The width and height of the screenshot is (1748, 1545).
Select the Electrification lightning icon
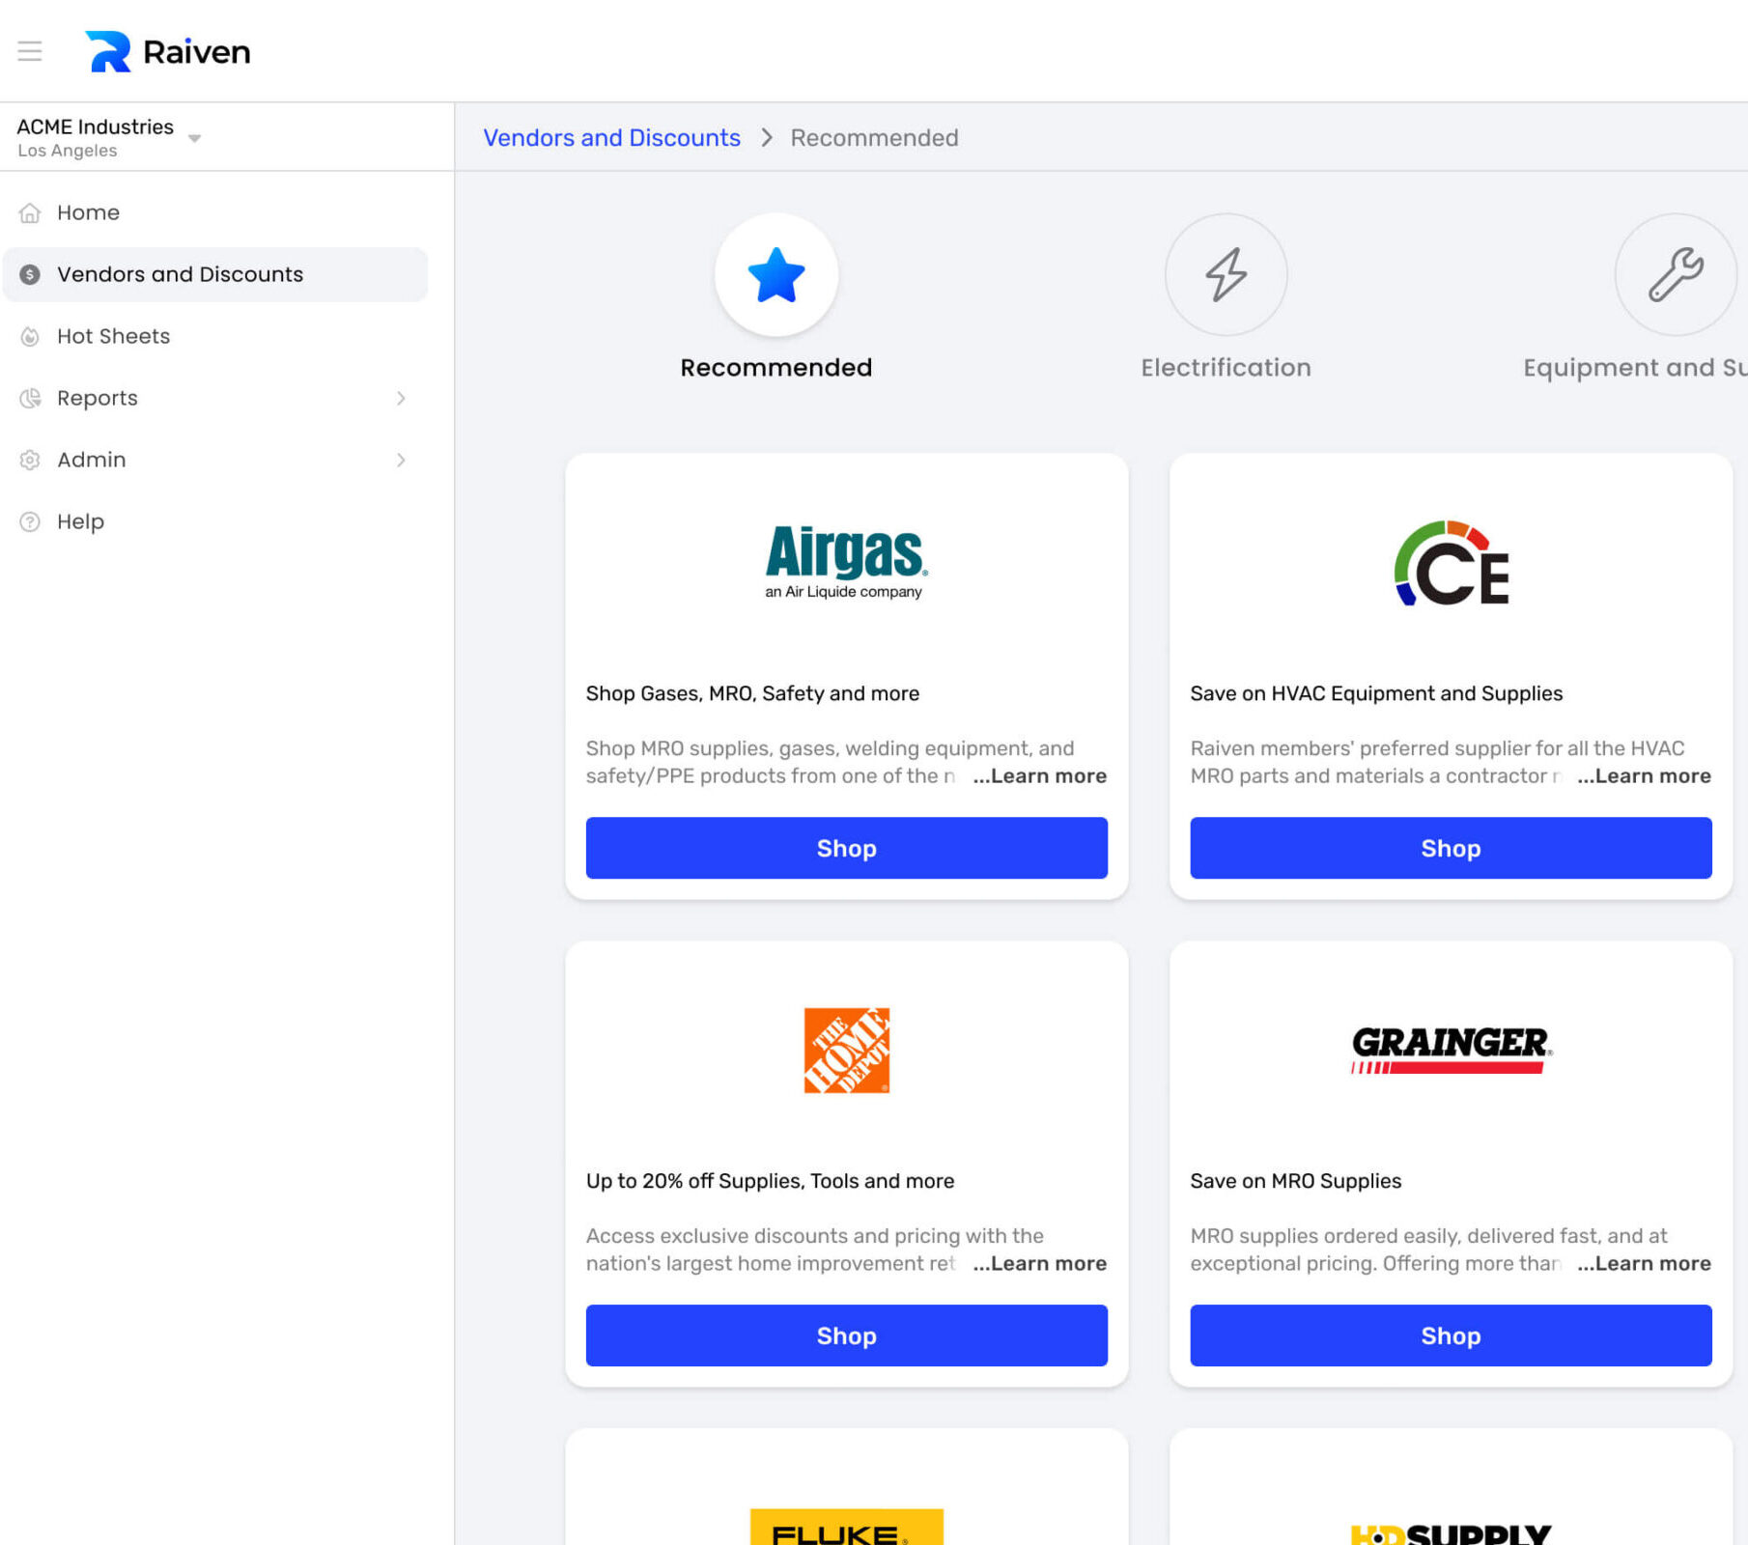click(x=1226, y=275)
